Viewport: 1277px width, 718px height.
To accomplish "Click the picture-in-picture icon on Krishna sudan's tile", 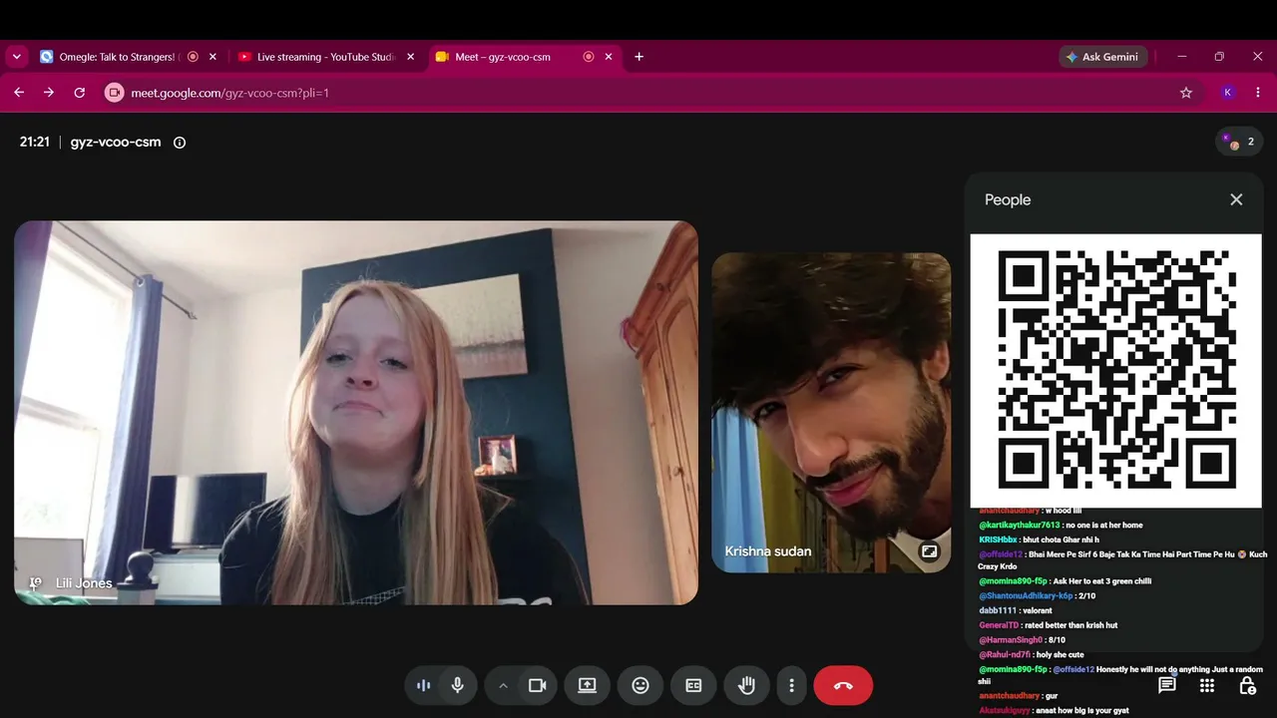I will [929, 551].
